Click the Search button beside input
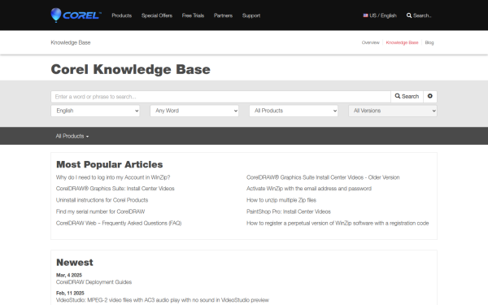Viewport: 488px width, 305px height. pyautogui.click(x=407, y=97)
